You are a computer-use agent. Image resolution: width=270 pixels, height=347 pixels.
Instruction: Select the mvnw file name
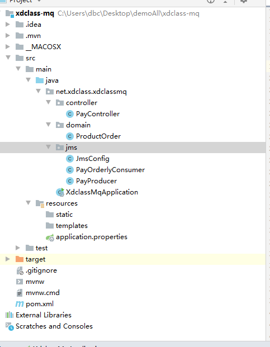(x=35, y=282)
